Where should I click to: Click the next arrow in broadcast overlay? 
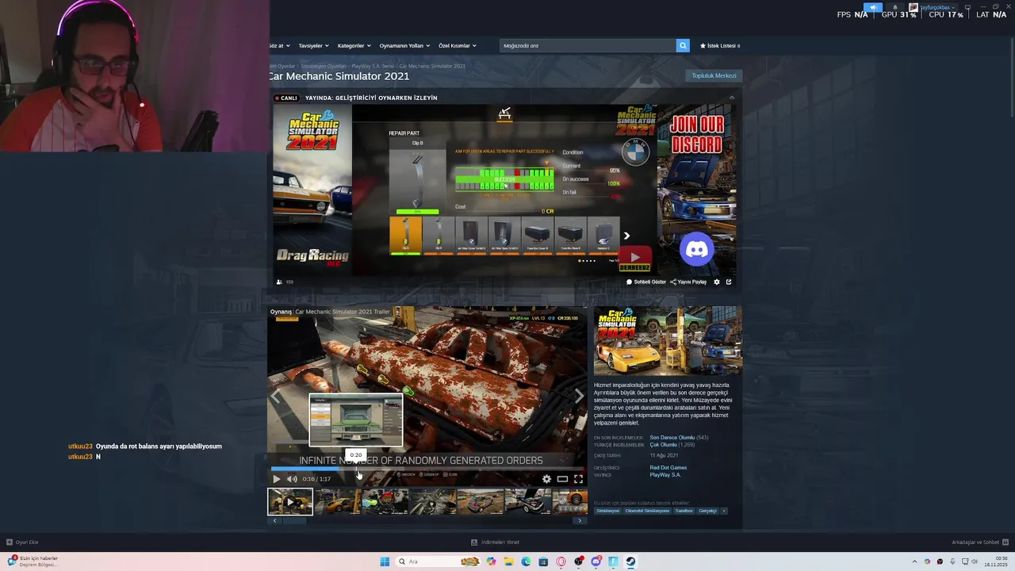point(626,236)
